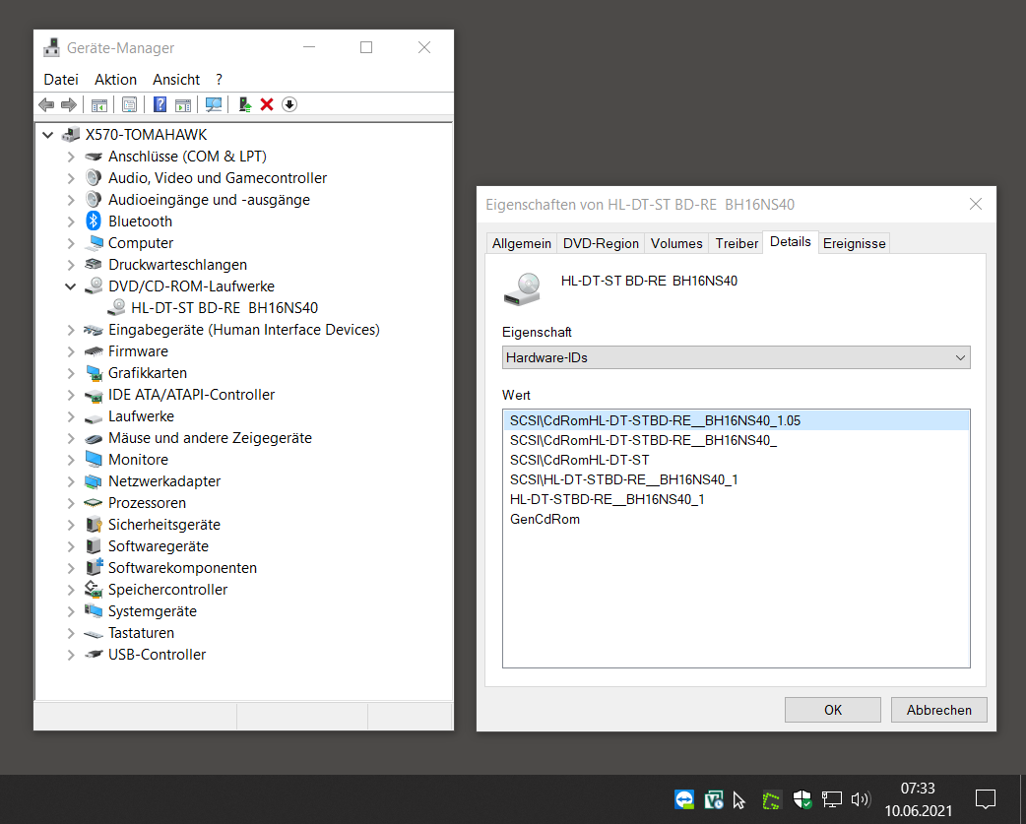Screen dimensions: 1026x824
Task: Click OK in the properties dialog
Action: pyautogui.click(x=833, y=710)
